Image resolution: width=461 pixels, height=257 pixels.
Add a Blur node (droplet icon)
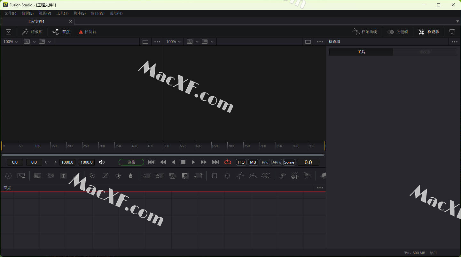pyautogui.click(x=130, y=176)
